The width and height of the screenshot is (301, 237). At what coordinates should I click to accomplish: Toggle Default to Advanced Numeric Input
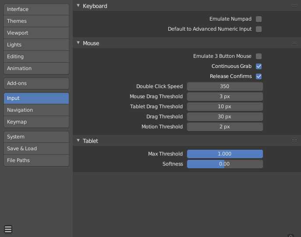point(259,29)
